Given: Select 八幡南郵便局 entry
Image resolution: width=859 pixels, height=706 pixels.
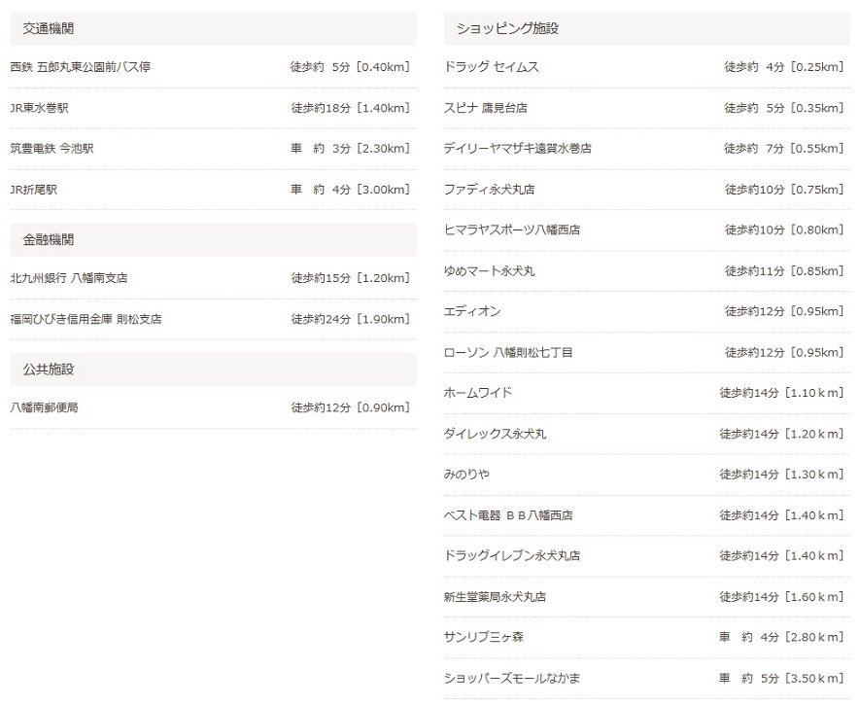Looking at the screenshot, I should click(45, 407).
